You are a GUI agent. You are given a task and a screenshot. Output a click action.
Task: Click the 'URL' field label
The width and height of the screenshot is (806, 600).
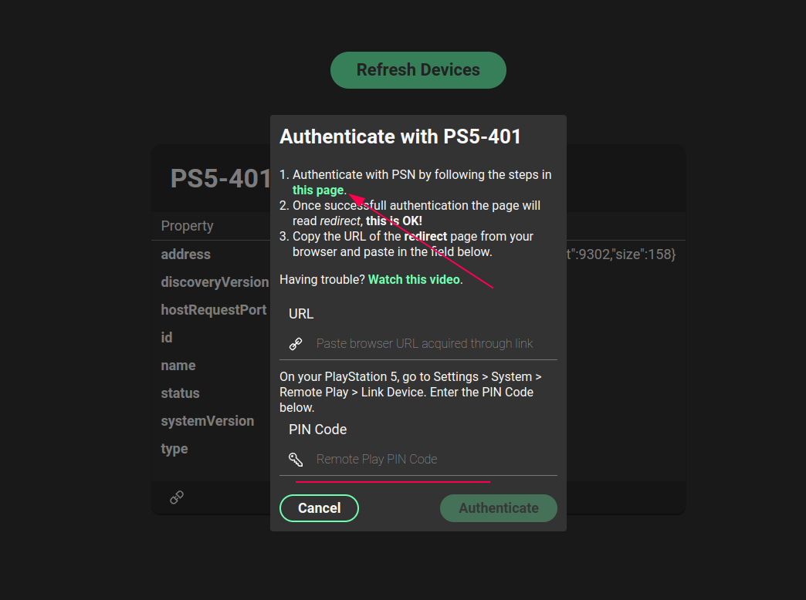pos(301,314)
